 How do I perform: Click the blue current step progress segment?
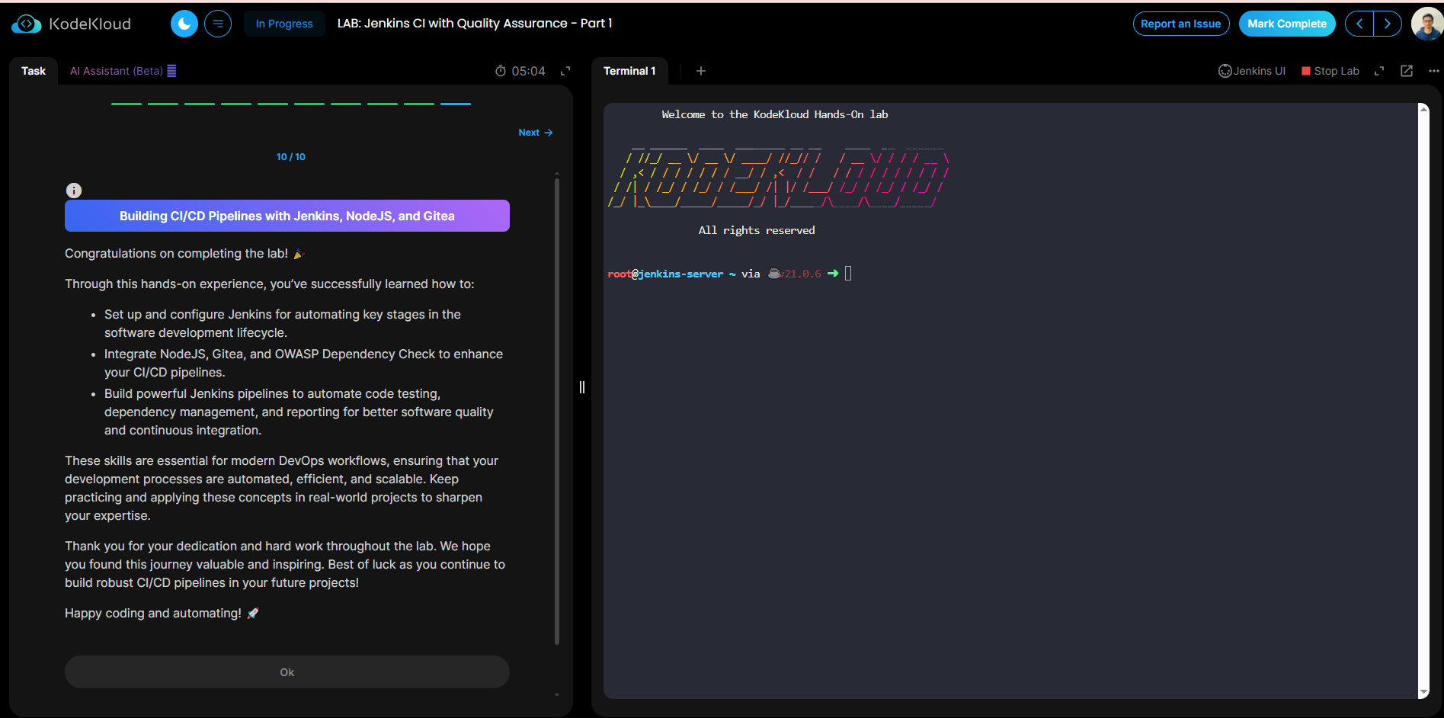coord(456,104)
